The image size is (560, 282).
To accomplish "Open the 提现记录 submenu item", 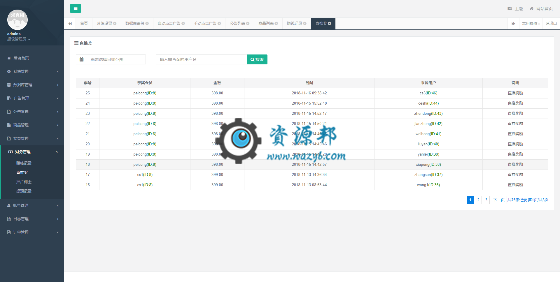I will pos(24,191).
